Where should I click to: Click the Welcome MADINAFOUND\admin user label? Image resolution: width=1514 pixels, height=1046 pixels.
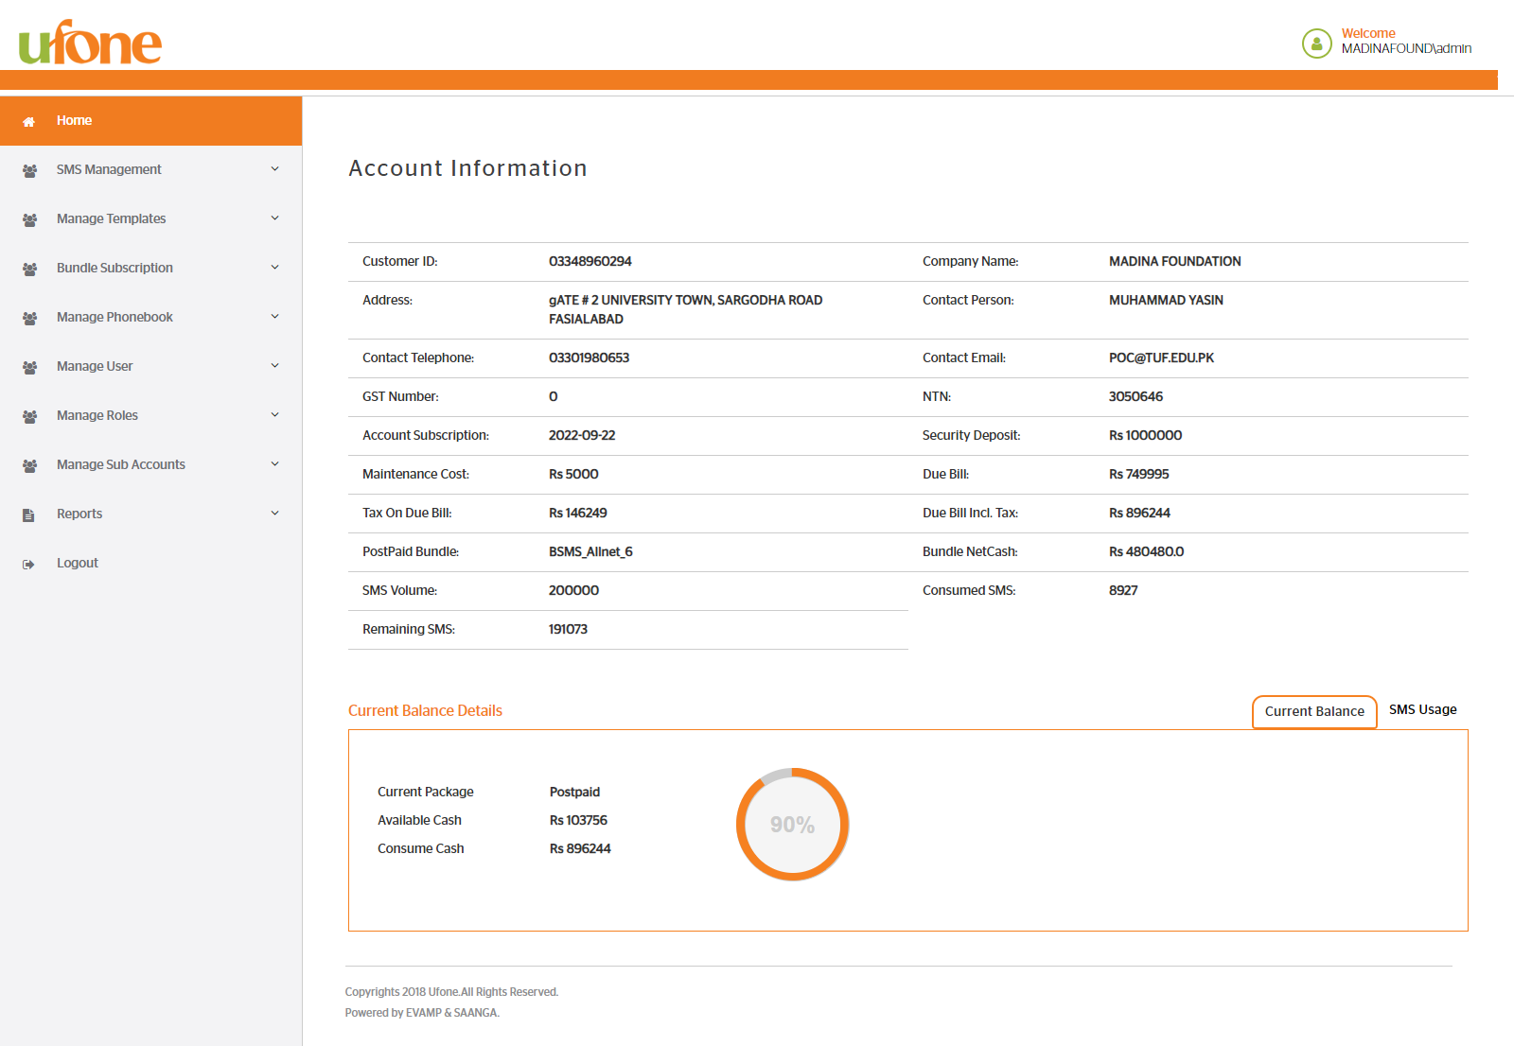pos(1406,41)
